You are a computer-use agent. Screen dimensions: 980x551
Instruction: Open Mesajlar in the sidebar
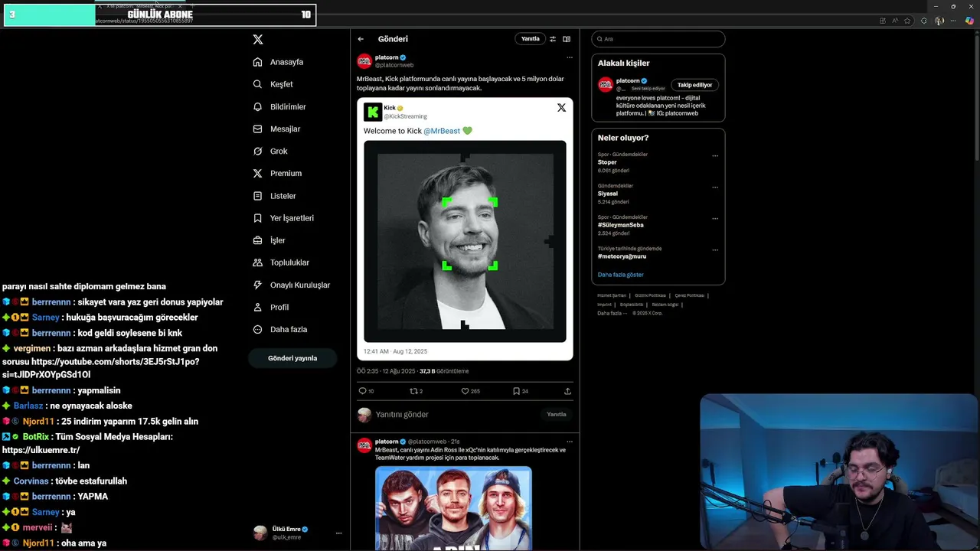point(277,129)
